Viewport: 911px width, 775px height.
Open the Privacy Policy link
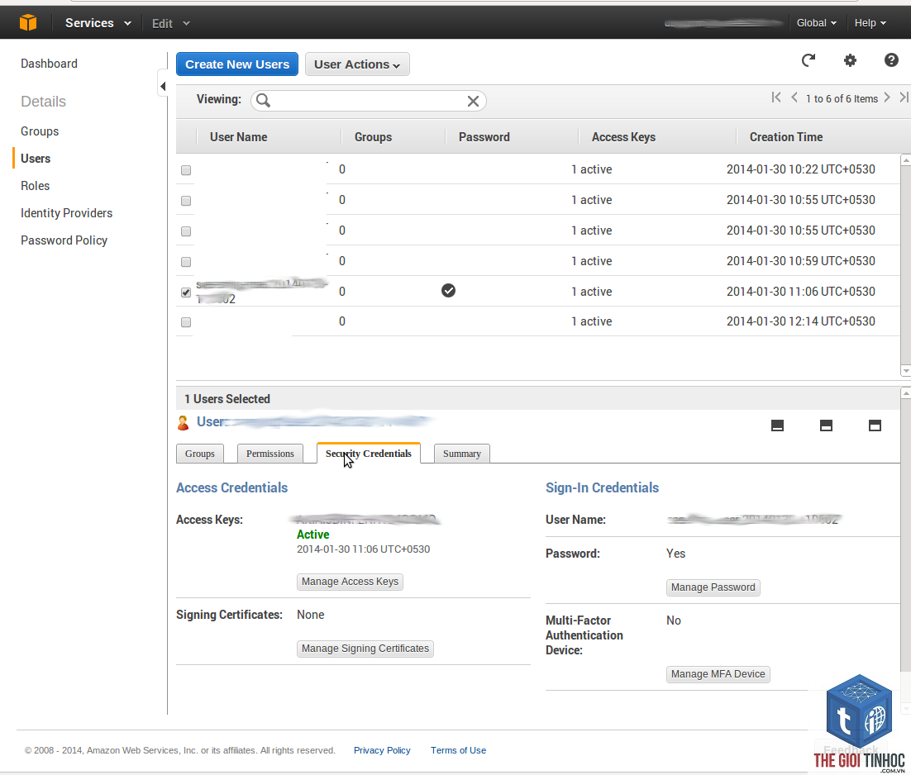point(382,750)
